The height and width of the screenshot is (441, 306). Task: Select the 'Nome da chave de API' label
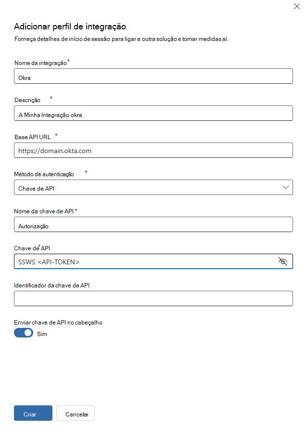coord(44,211)
